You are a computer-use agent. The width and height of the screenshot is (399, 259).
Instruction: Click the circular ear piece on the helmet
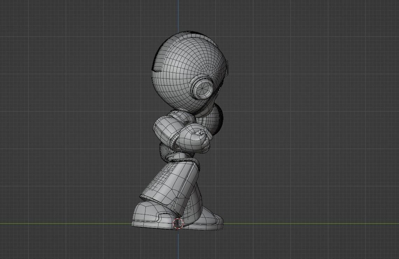tap(202, 87)
